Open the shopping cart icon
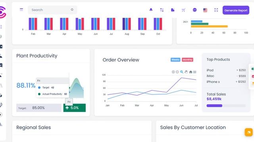Screen dimensions: 254x142 (183, 10)
